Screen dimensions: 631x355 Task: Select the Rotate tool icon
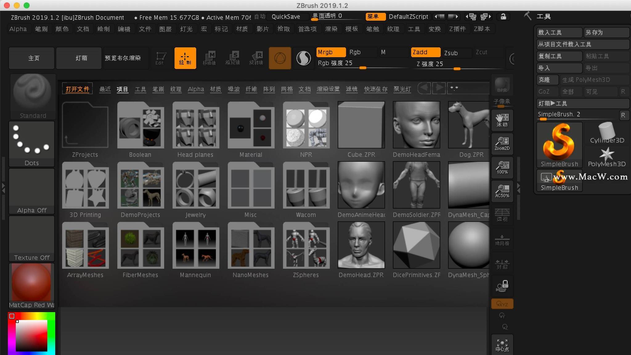(256, 58)
